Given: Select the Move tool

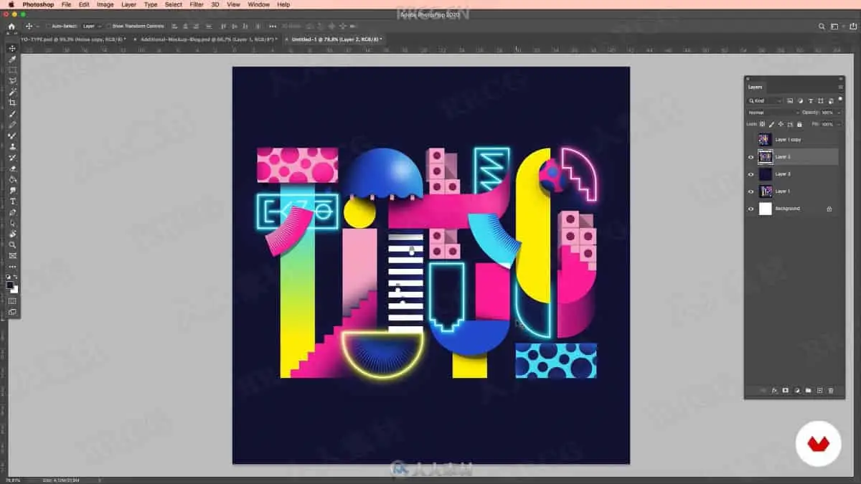Looking at the screenshot, I should (12, 48).
